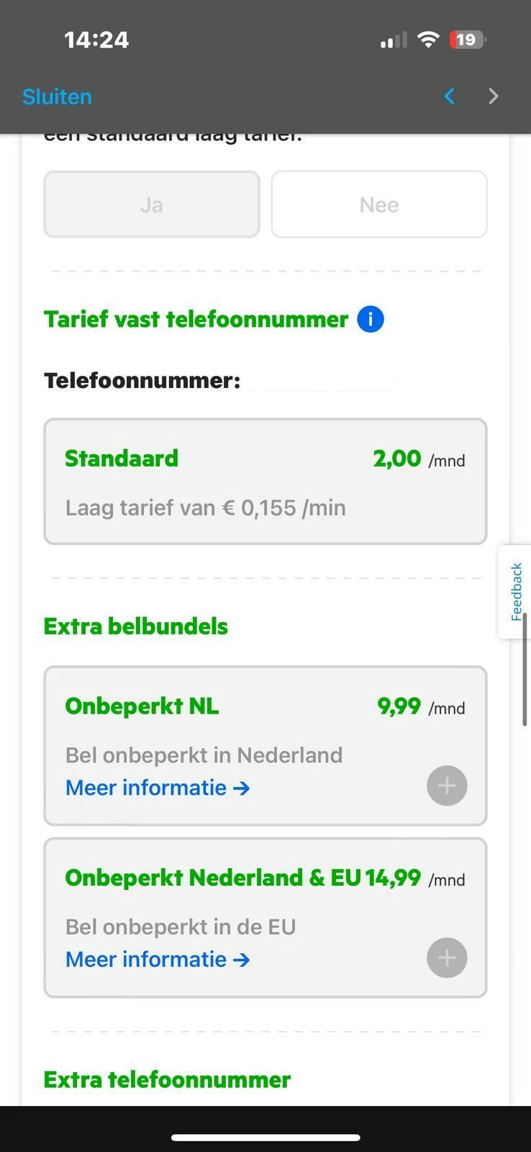Screen dimensions: 531x1152
Task: Select the Nee option
Action: 379,204
